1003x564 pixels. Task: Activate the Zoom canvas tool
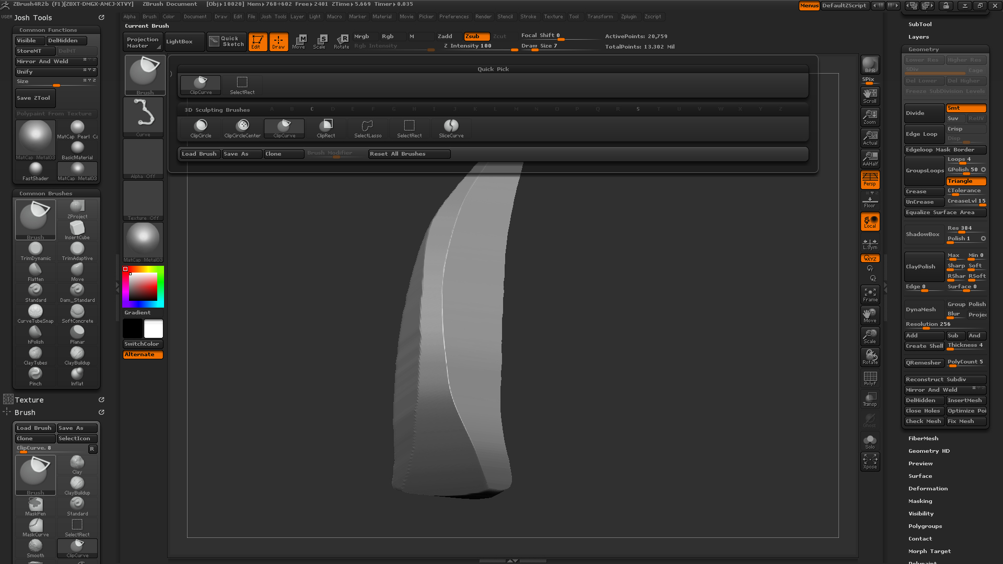(870, 116)
